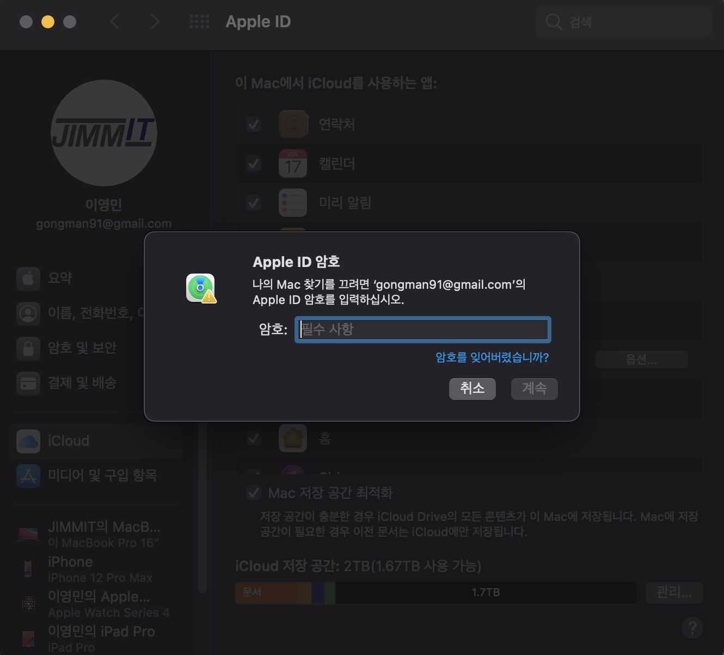The height and width of the screenshot is (655, 724).
Task: Toggle the 미리 알림 checkbox
Action: point(254,203)
